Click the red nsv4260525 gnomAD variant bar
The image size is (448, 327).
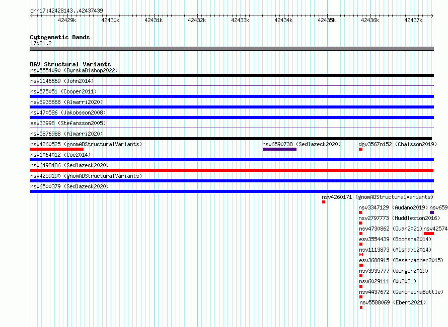coord(56,149)
